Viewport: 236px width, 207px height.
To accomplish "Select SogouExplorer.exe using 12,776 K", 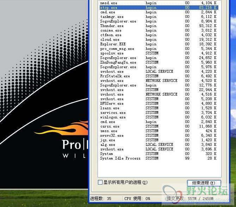I will (x=159, y=85).
